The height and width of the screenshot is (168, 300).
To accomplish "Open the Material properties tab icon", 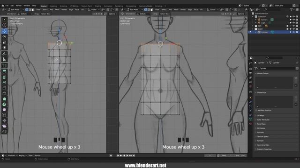I will pos(250,124).
